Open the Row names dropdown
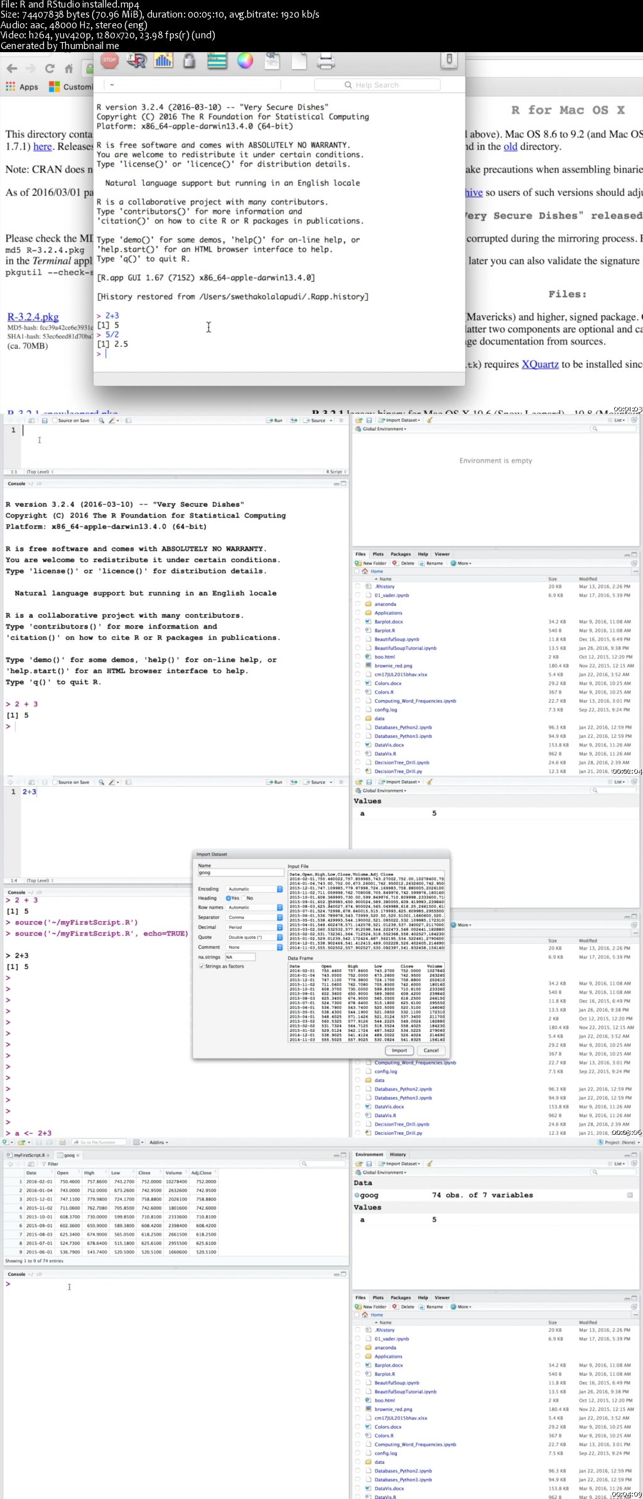 [254, 907]
